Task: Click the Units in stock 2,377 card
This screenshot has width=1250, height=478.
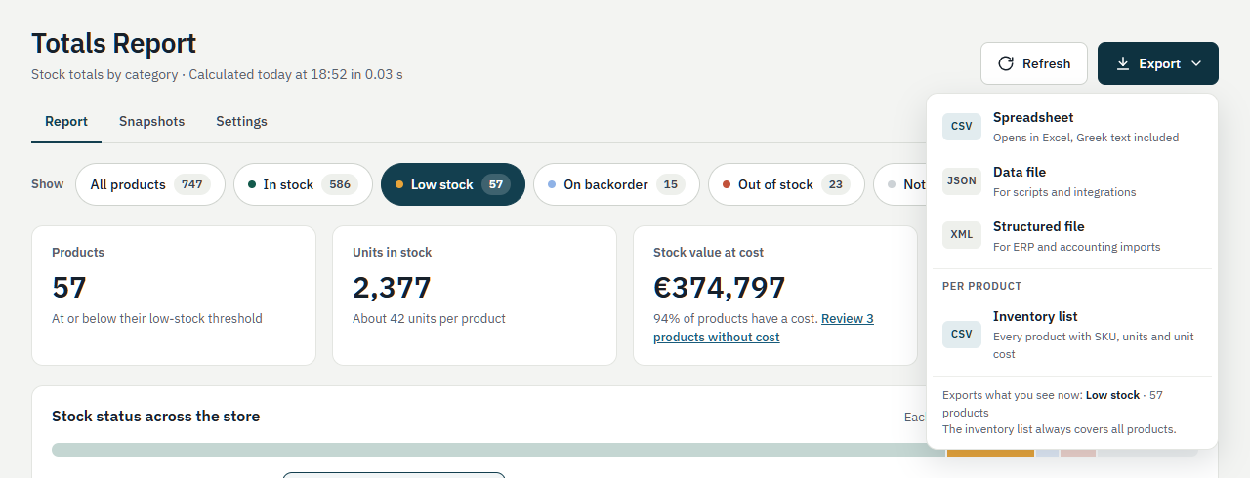Action: point(475,296)
